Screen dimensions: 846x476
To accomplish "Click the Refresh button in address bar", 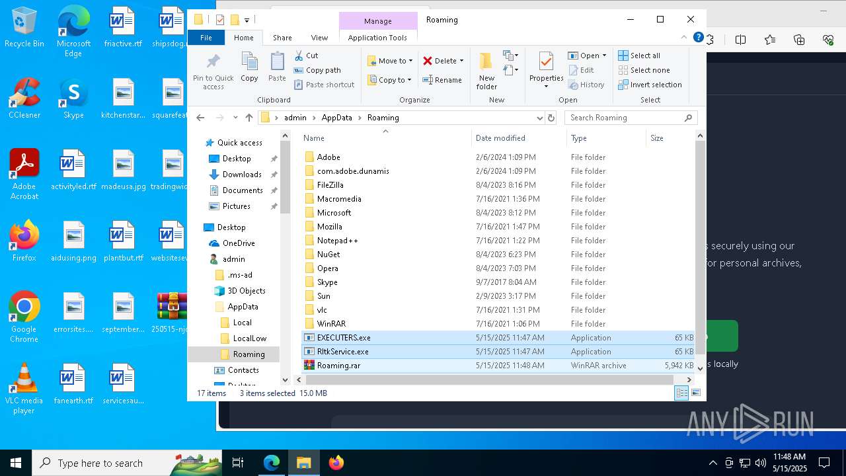I will (551, 118).
